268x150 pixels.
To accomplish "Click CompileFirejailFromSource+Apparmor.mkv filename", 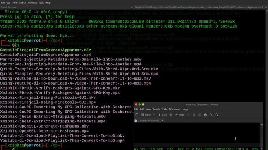I will pyautogui.click(x=46, y=50).
